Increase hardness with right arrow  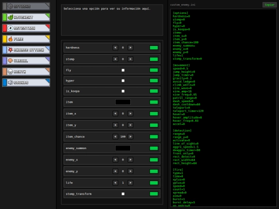[x=130, y=47]
